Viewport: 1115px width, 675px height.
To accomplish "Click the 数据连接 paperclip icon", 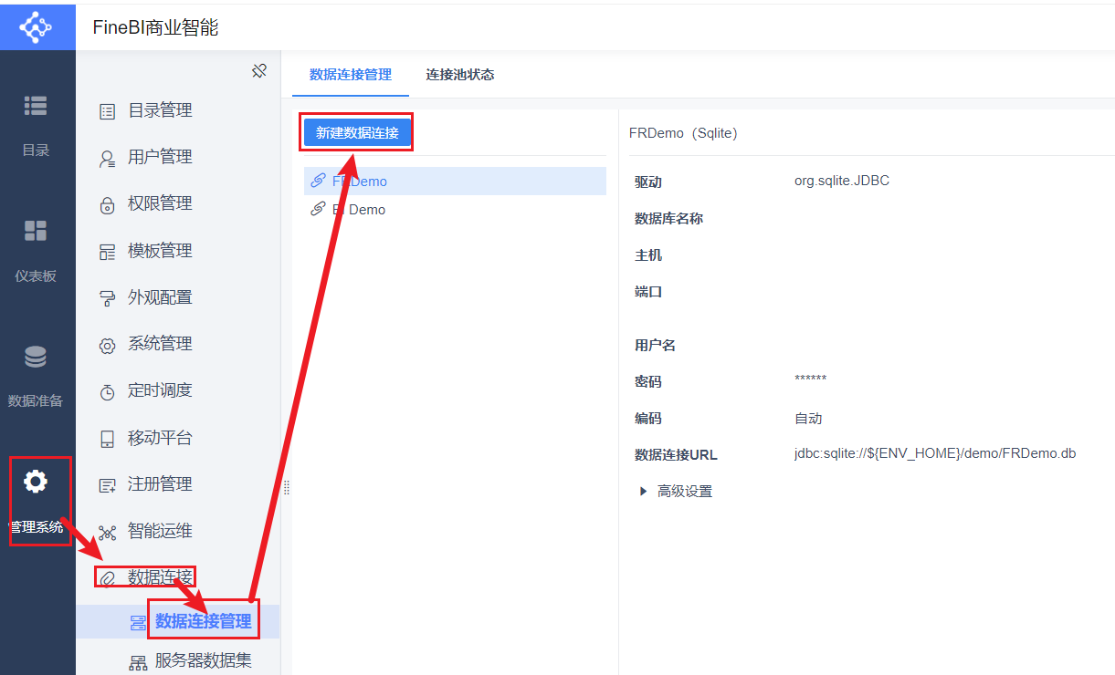I will click(x=108, y=578).
